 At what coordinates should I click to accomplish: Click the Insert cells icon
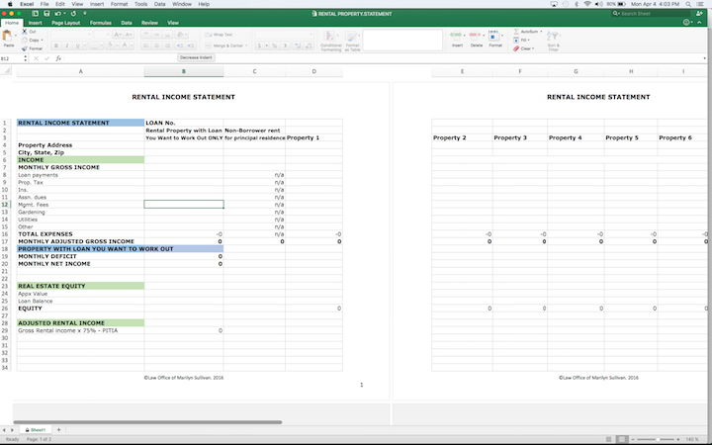457,37
